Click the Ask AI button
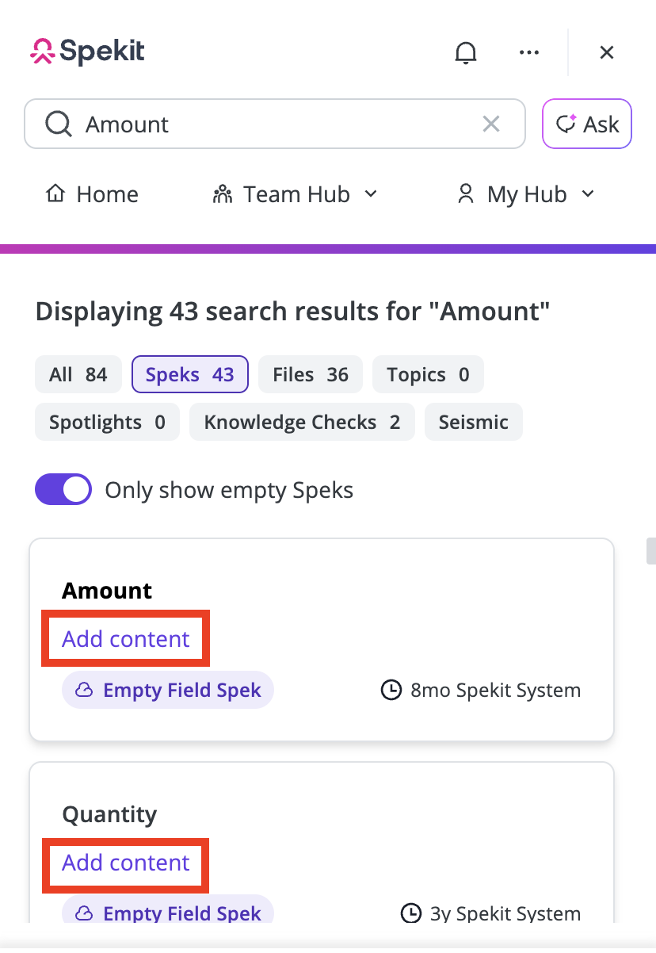 [587, 124]
